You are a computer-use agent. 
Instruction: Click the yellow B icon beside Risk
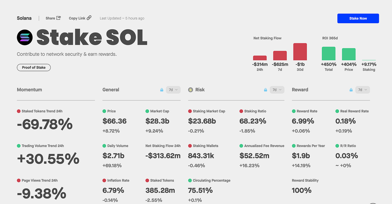[190, 90]
